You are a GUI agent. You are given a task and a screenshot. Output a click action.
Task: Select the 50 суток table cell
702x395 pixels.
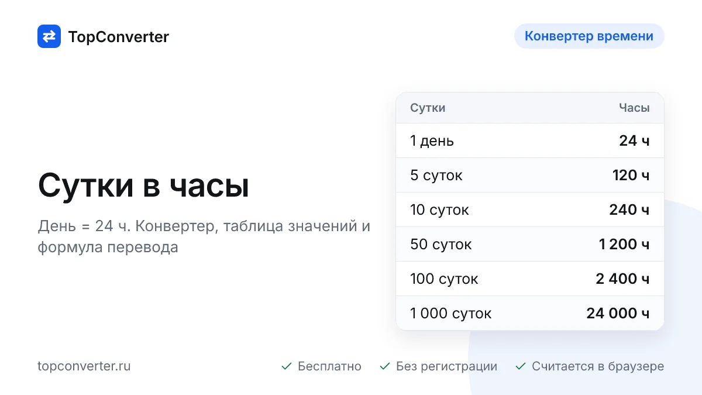pyautogui.click(x=441, y=245)
